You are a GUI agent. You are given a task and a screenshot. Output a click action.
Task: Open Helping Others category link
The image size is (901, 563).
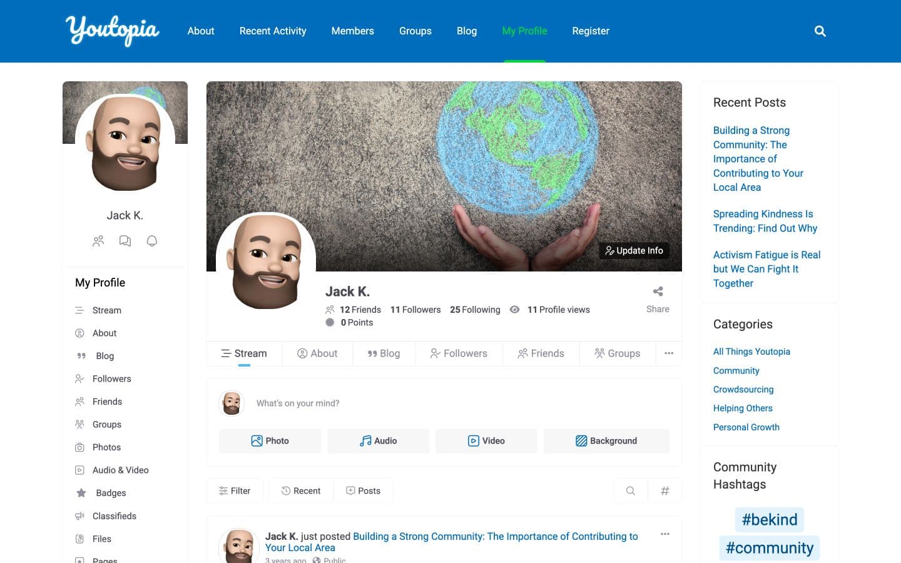(743, 408)
